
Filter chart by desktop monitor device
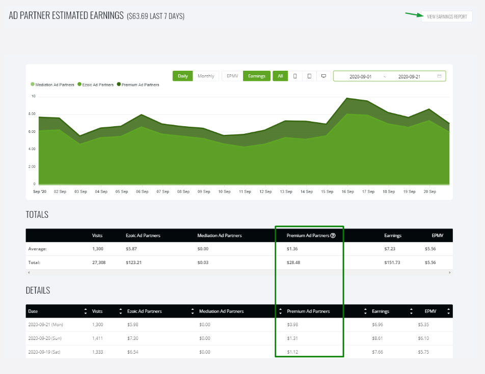(x=323, y=76)
